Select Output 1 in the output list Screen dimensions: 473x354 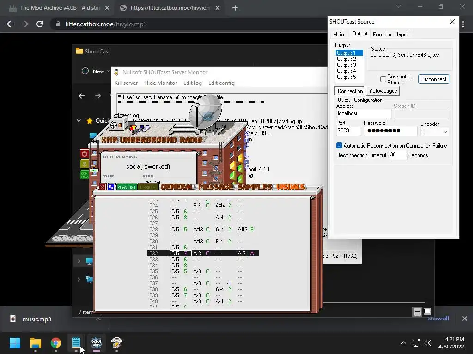click(x=349, y=53)
